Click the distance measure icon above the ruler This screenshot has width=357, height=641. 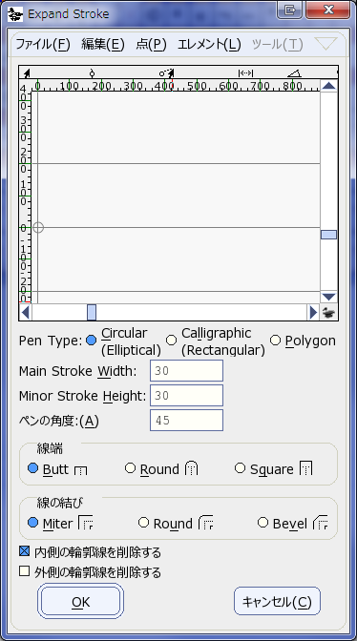coord(245,73)
